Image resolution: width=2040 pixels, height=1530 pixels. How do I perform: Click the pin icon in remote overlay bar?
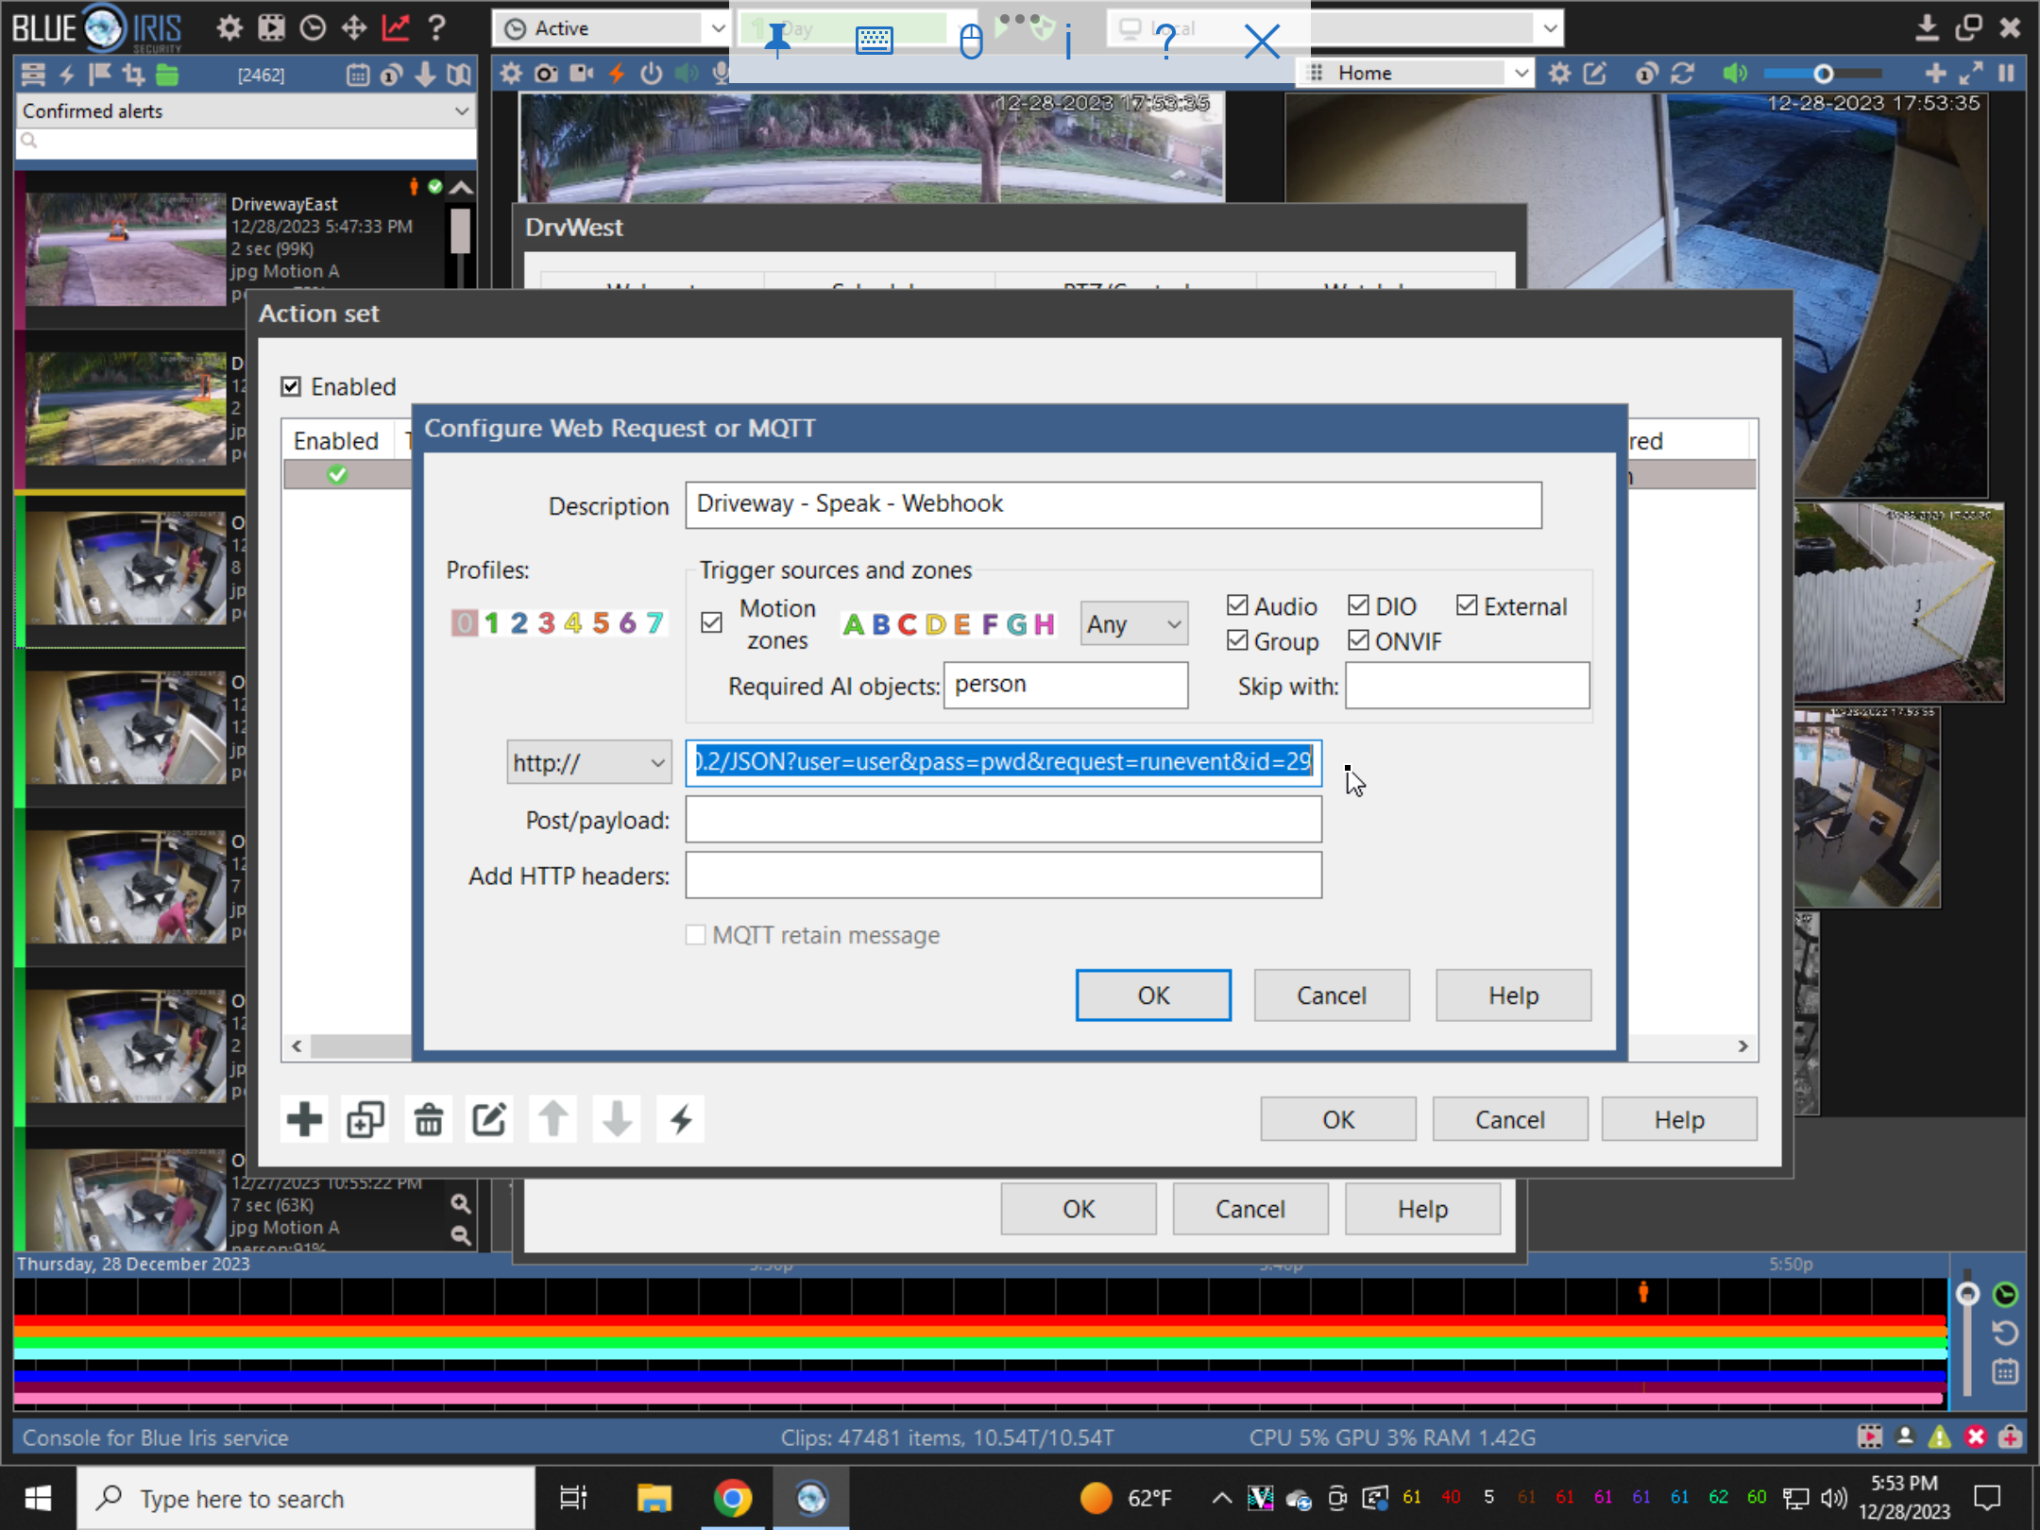coord(777,41)
